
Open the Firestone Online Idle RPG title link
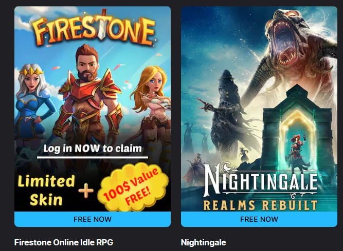64,242
